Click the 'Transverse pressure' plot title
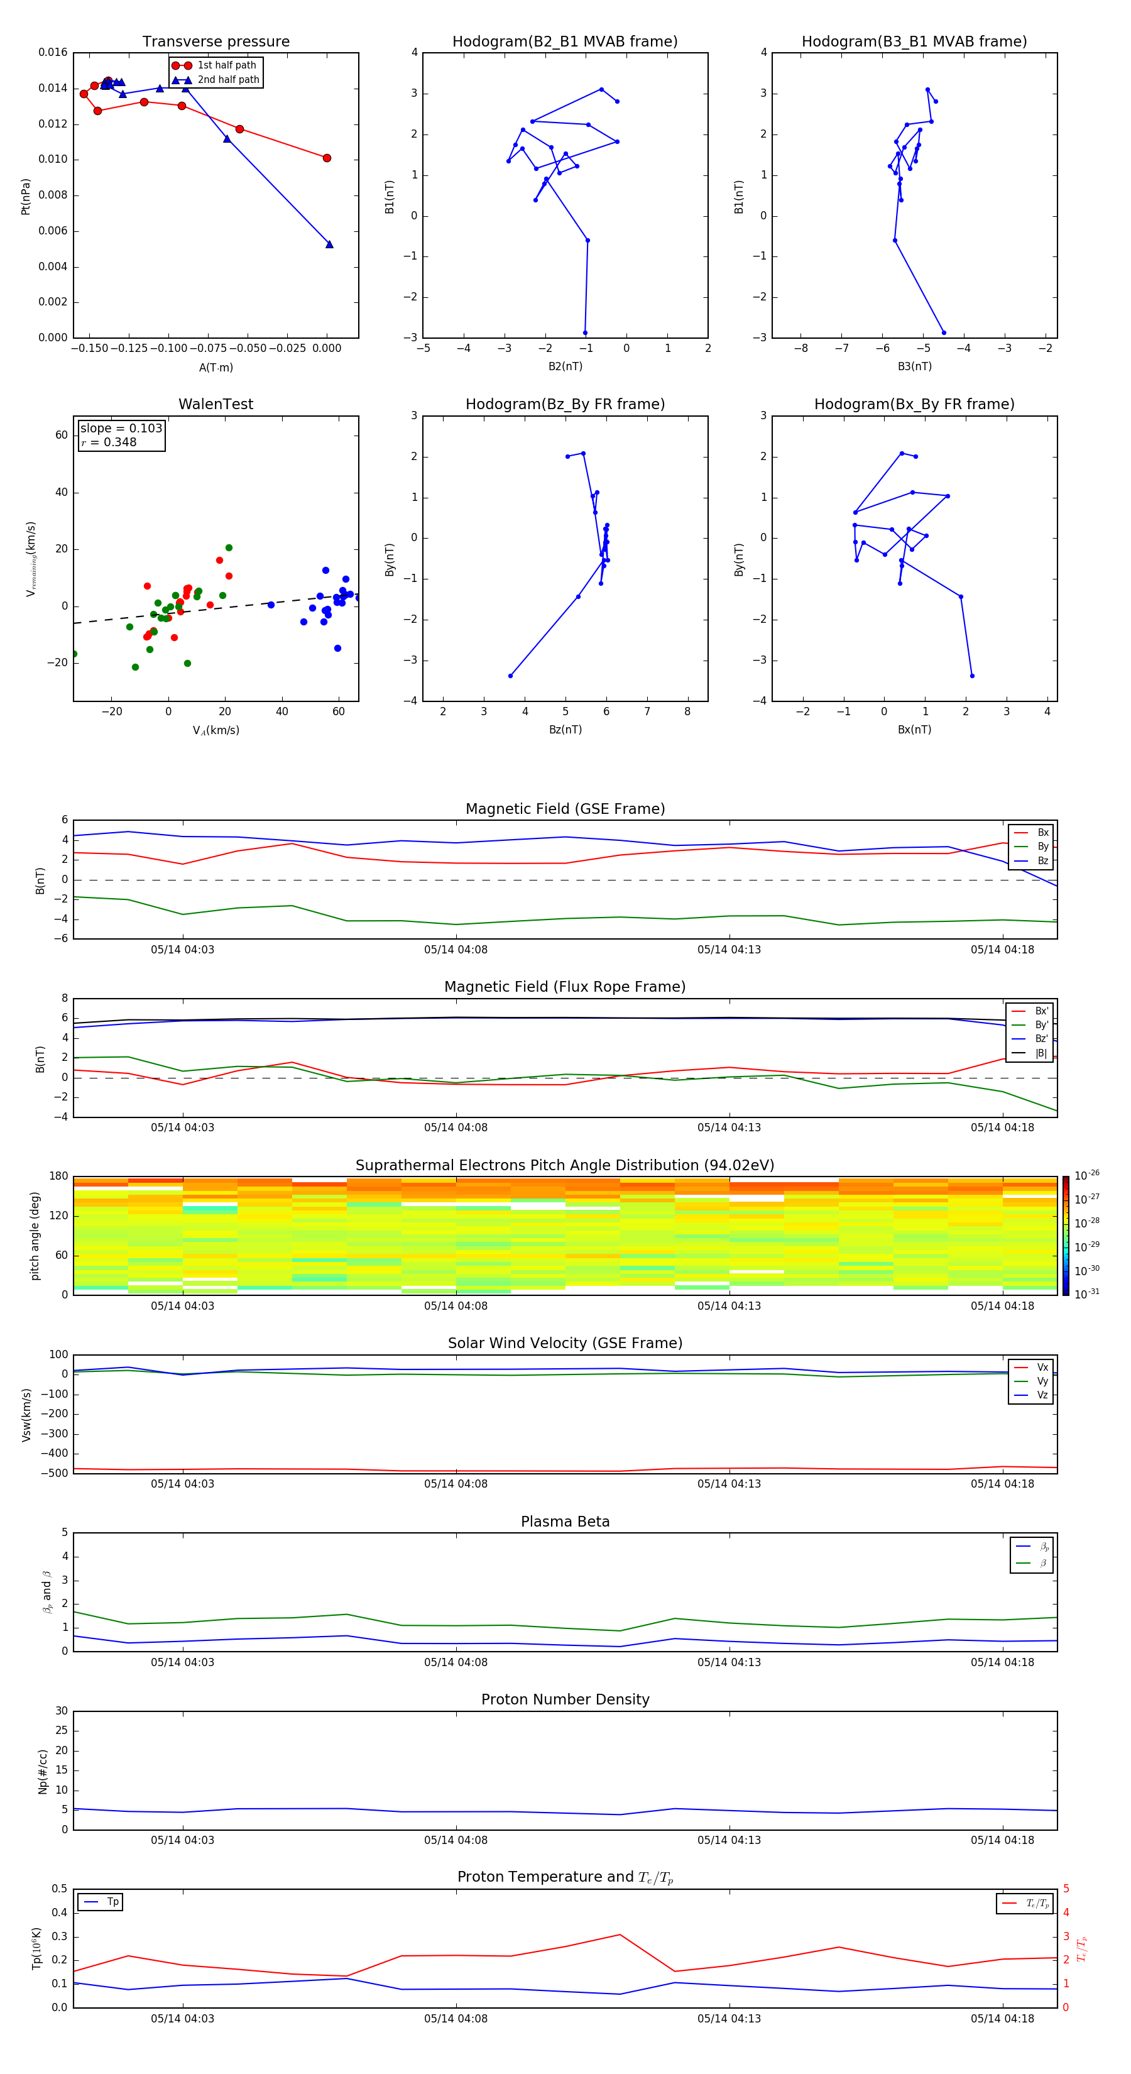This screenshot has width=1131, height=2074. [x=216, y=42]
